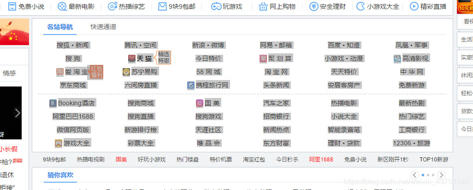Image resolution: width=473 pixels, height=190 pixels.
Task: Jump to first 猜你喜欢 pagination dot
Action: point(423,175)
